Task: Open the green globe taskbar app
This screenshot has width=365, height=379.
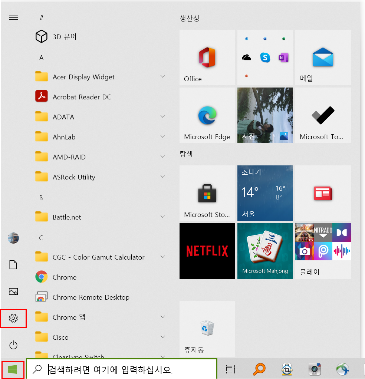Action: [342, 369]
